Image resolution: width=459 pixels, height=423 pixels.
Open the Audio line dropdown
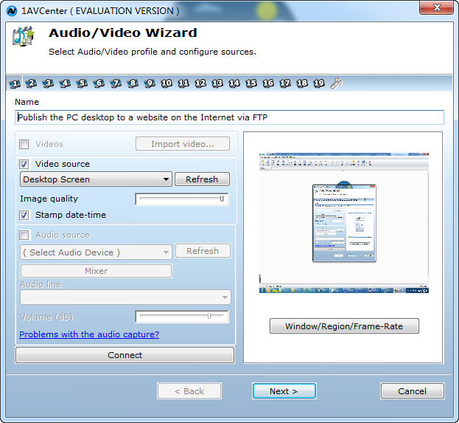coord(125,298)
